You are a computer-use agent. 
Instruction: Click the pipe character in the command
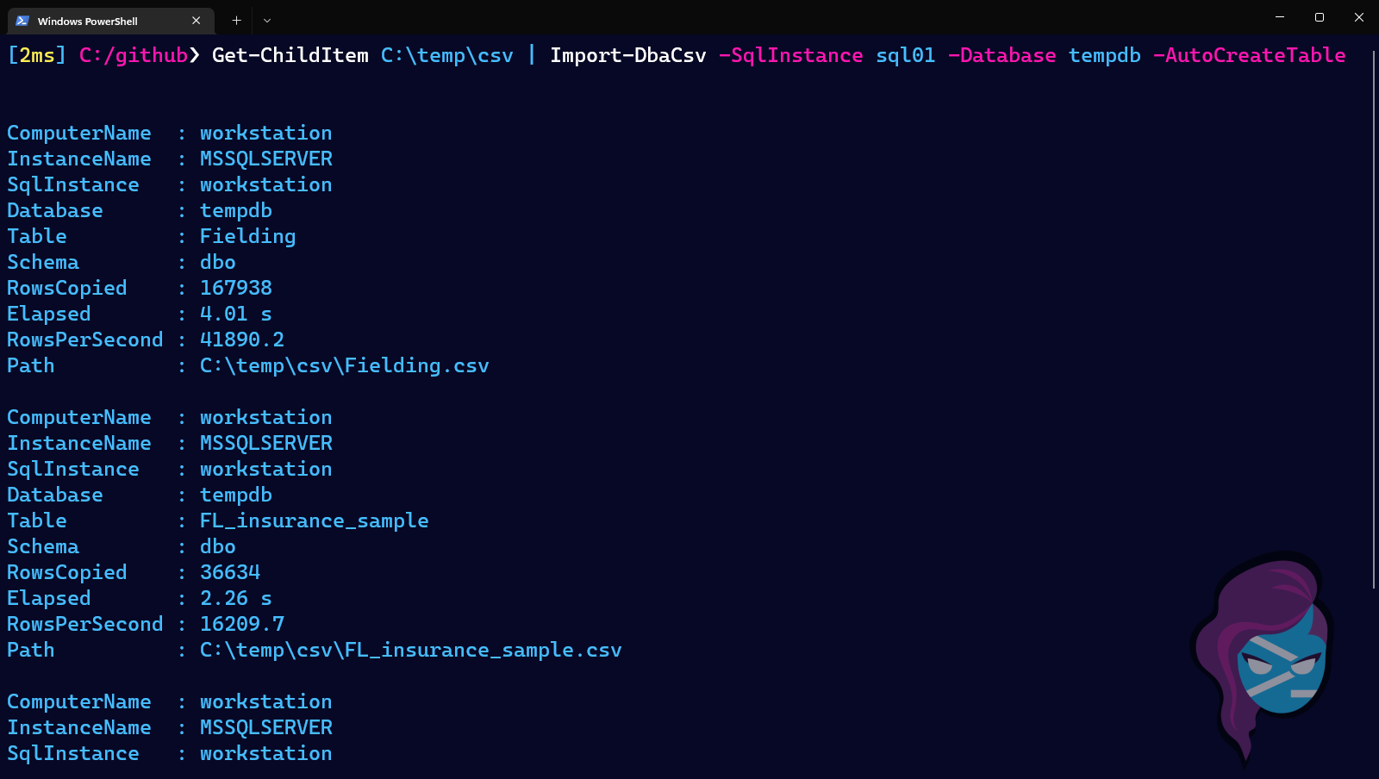coord(532,55)
